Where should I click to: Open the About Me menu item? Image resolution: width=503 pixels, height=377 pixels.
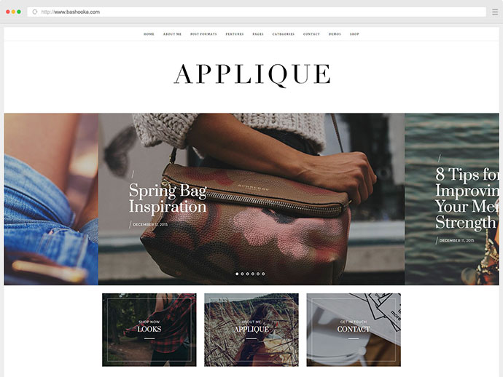click(x=172, y=34)
